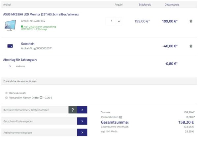The height and width of the screenshot is (141, 198).
Task: Remove the ASUS monitor using its trash icon
Action: (191, 21)
